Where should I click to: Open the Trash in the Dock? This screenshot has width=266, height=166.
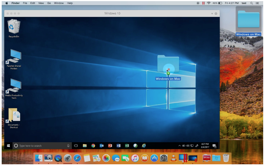(226, 158)
